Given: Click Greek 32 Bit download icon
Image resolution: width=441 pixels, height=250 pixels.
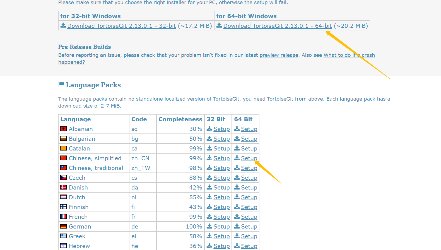Looking at the screenshot, I should coord(209,236).
